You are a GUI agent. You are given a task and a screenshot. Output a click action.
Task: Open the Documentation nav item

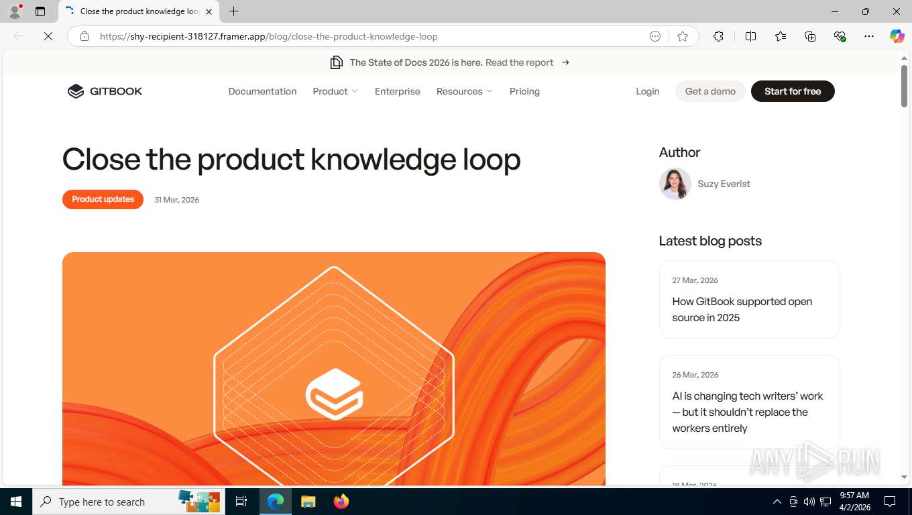[x=262, y=91]
